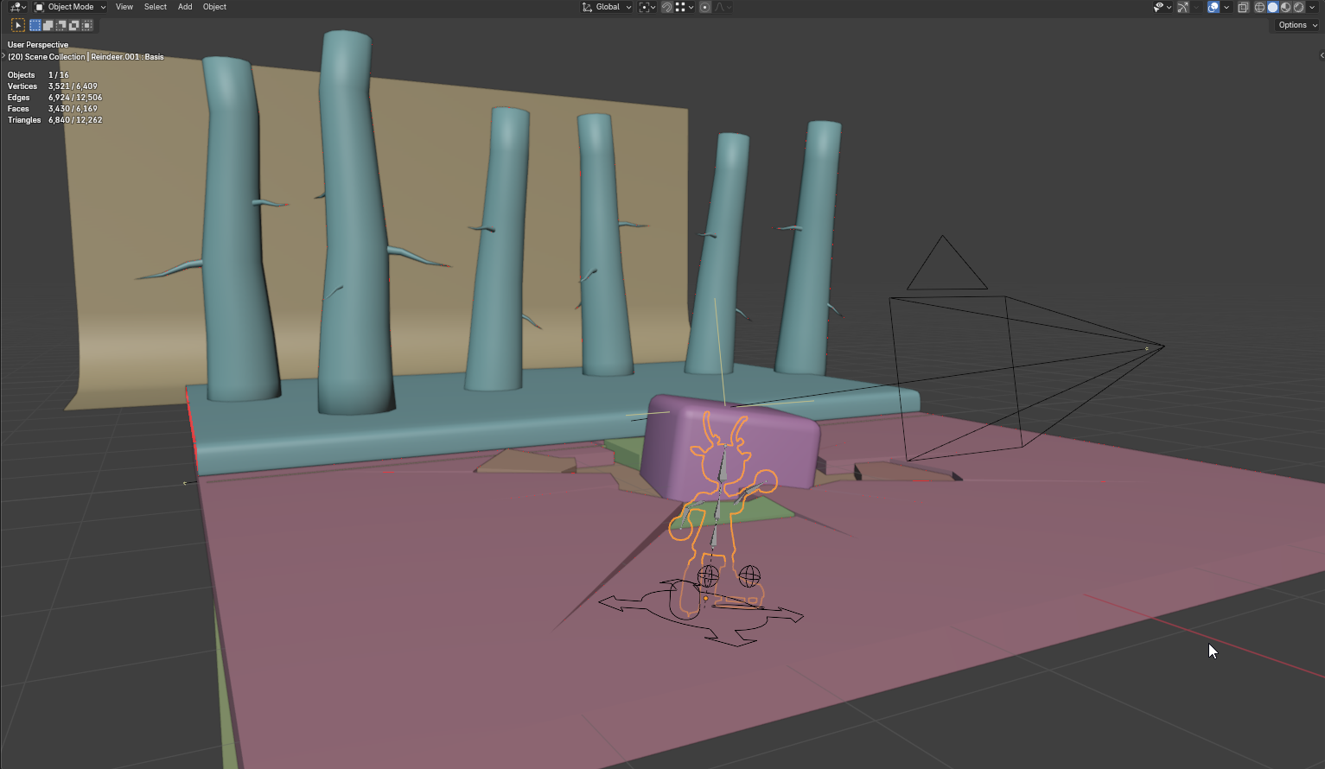Click the Vertices '3,521 / 6,409' statistic
This screenshot has height=769, width=1325.
point(73,86)
